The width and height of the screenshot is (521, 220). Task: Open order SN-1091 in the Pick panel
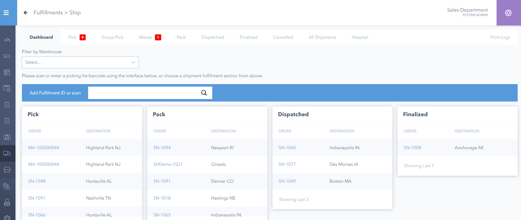click(x=37, y=198)
